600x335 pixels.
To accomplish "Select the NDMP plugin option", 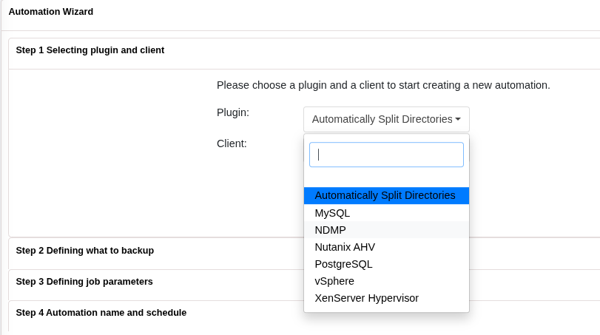I will click(x=330, y=230).
